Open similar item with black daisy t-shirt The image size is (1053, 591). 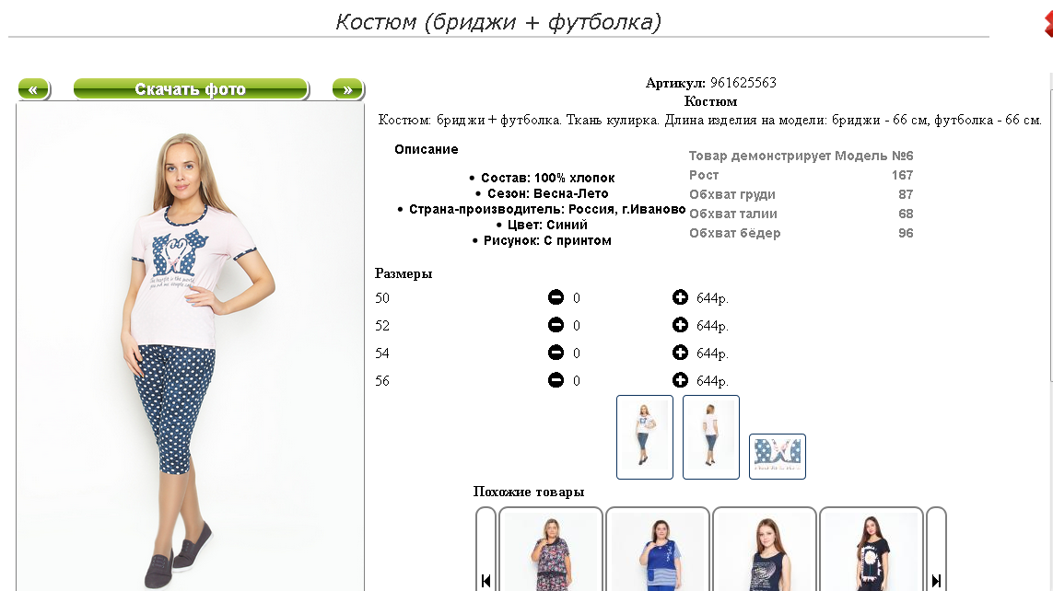coord(871,550)
